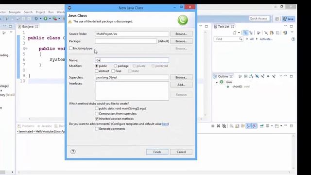Image resolution: width=311 pixels, height=175 pixels.
Task: Select the Java perspective button
Action: click(x=288, y=19)
